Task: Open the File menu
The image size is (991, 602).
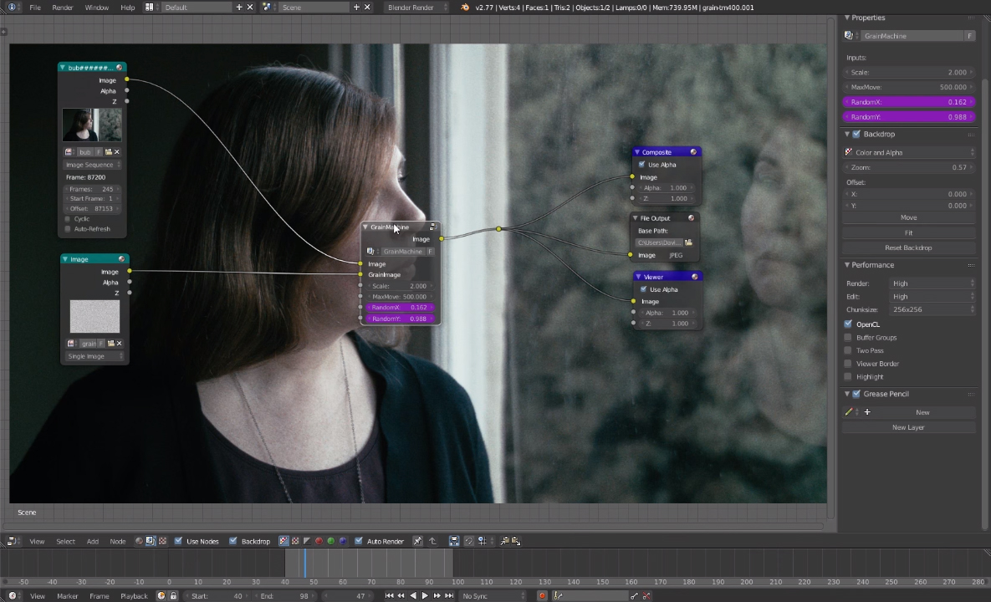Action: pos(36,7)
